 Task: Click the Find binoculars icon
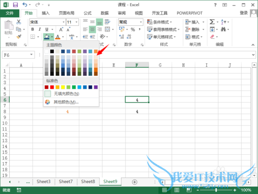click(223, 29)
